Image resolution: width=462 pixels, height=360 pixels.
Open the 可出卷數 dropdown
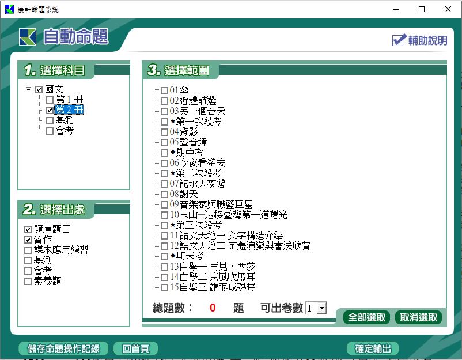pos(321,308)
